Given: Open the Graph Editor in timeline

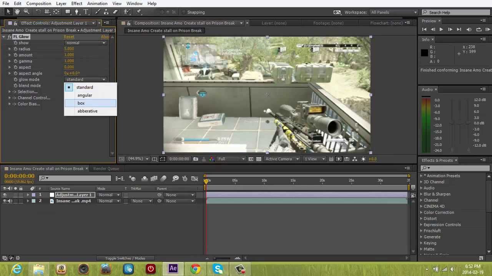Looking at the screenshot, I should tap(194, 178).
